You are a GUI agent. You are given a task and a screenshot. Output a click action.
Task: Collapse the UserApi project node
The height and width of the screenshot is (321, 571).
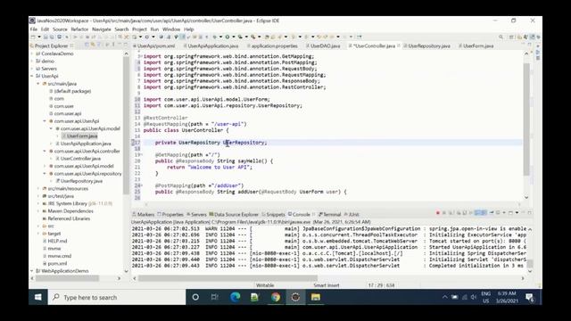32,76
